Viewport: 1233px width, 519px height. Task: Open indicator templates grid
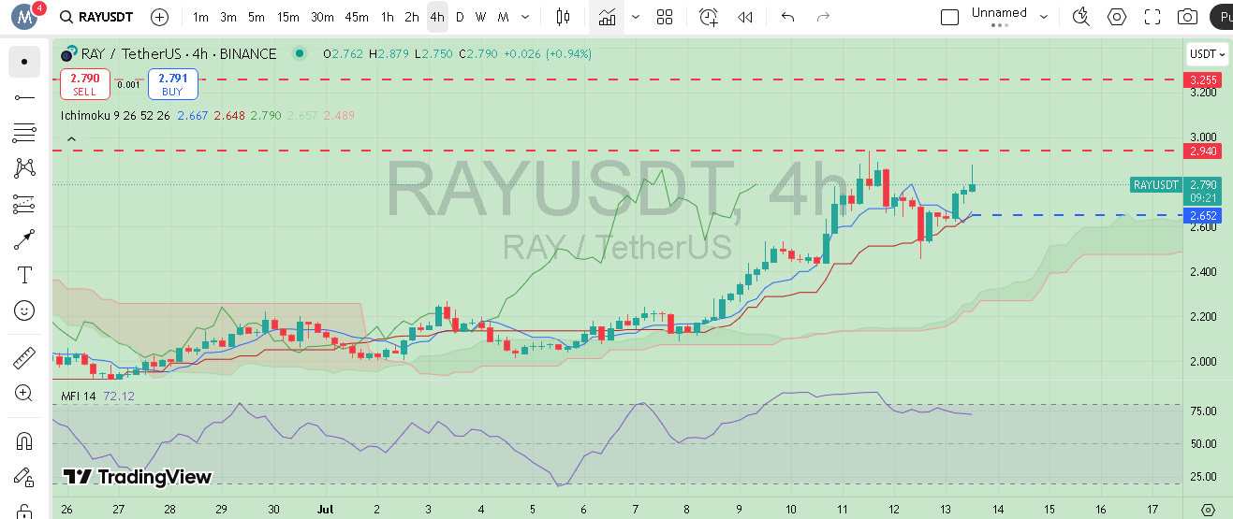click(x=665, y=17)
